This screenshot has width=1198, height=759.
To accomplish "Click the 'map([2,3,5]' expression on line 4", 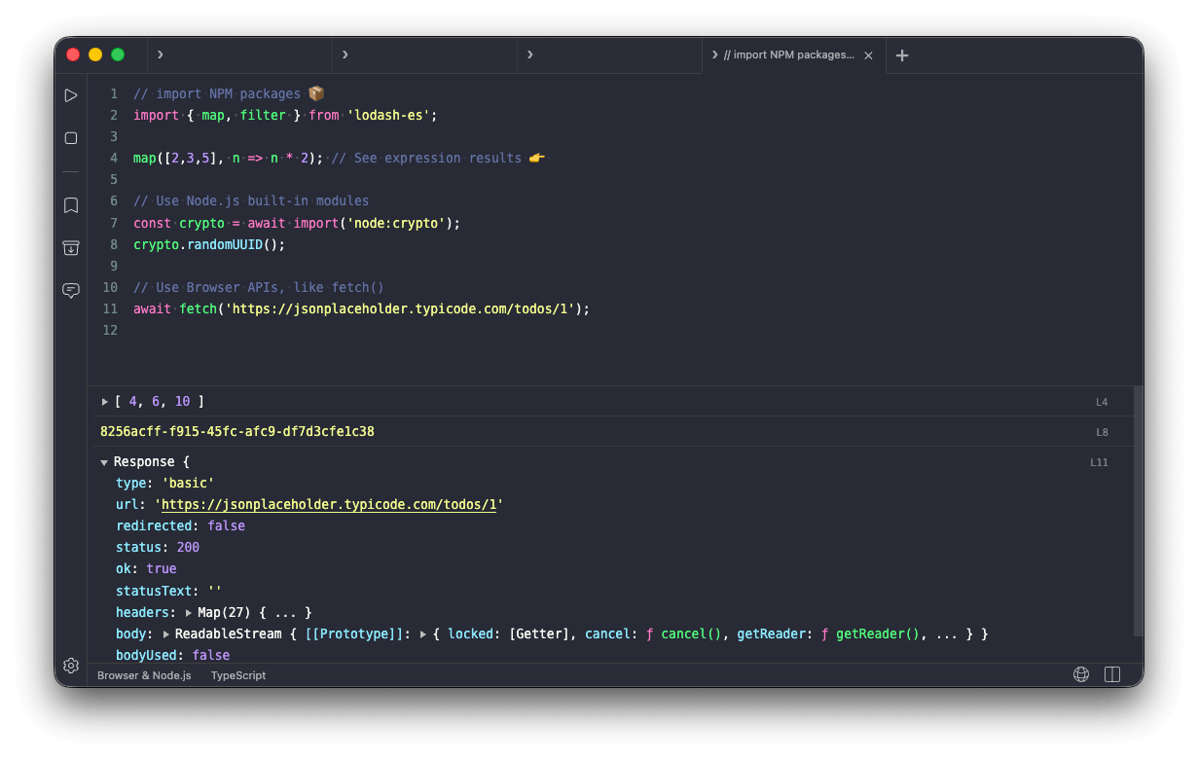I will point(179,158).
